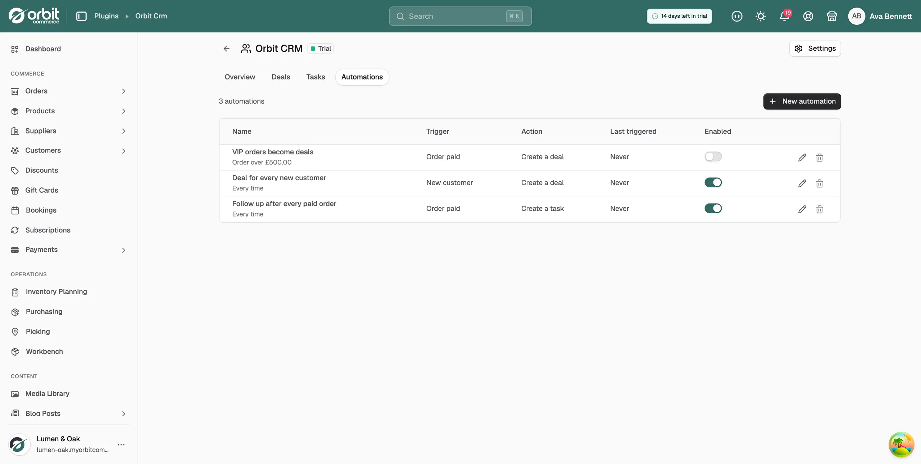This screenshot has height=464, width=921.
Task: Edit the VIP orders become deals automation
Action: [802, 157]
